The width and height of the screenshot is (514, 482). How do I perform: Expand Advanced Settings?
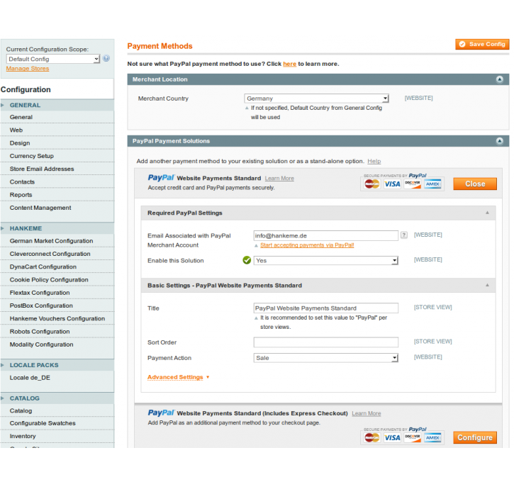pos(178,377)
